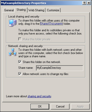
Task: Enable Make this folder private checkbox
Action: tap(20, 39)
